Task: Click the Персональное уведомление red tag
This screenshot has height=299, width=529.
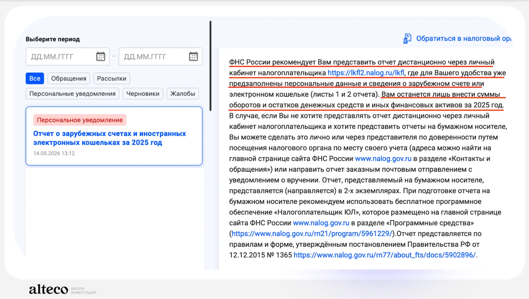Action: 80,120
